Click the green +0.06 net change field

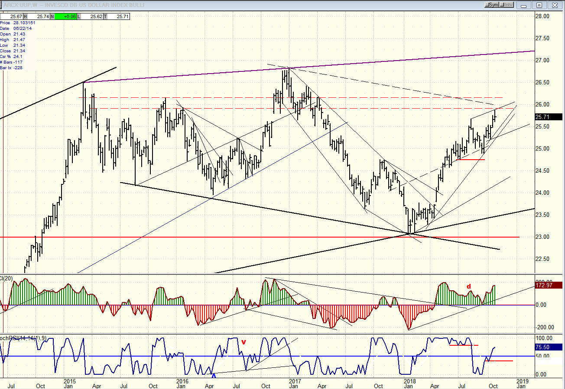[x=65, y=16]
